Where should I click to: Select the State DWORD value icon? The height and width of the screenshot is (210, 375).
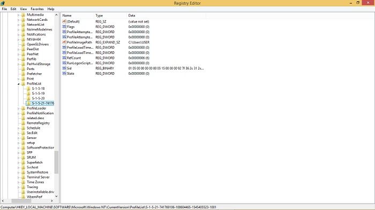coord(64,74)
